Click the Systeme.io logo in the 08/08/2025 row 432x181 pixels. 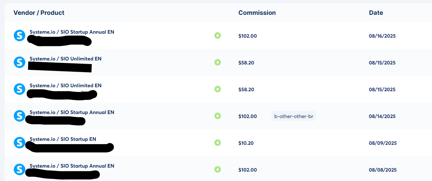pyautogui.click(x=20, y=169)
